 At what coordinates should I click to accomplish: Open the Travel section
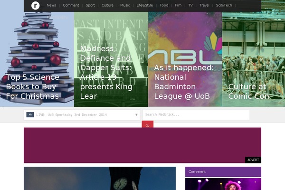click(204, 5)
